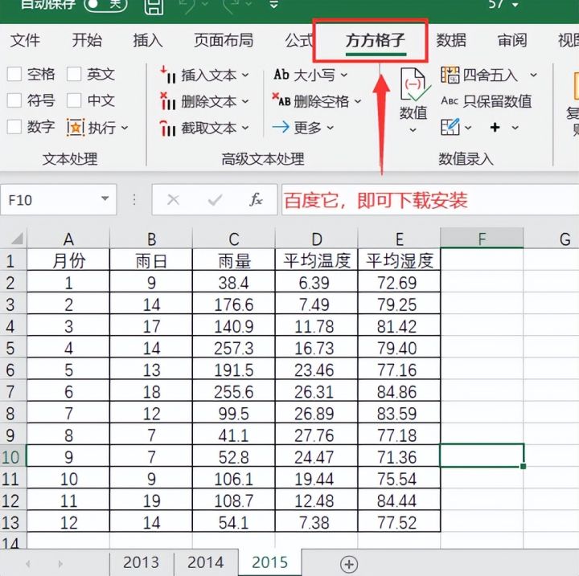This screenshot has height=576, width=579.
Task: Click inside the Name Box showing F10
Action: click(51, 200)
